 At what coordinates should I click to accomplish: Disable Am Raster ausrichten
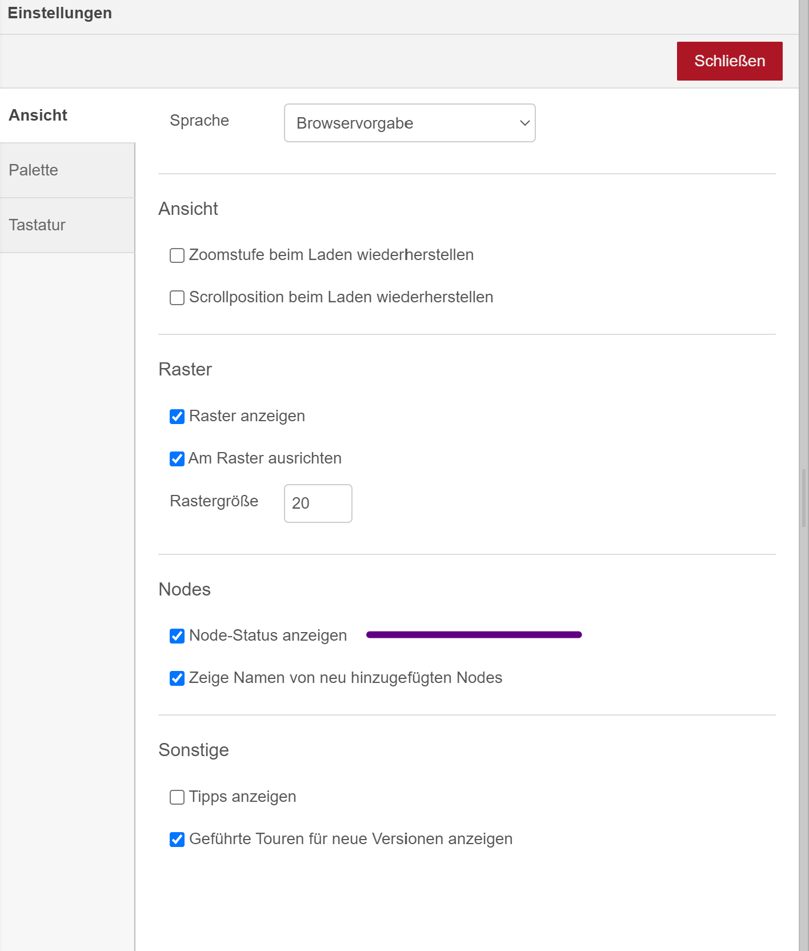[177, 459]
